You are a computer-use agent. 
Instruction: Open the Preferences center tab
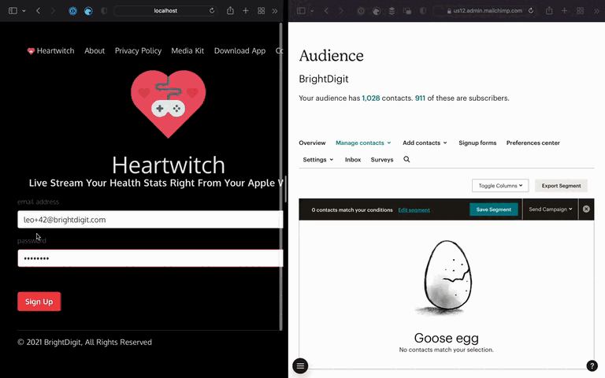click(533, 143)
